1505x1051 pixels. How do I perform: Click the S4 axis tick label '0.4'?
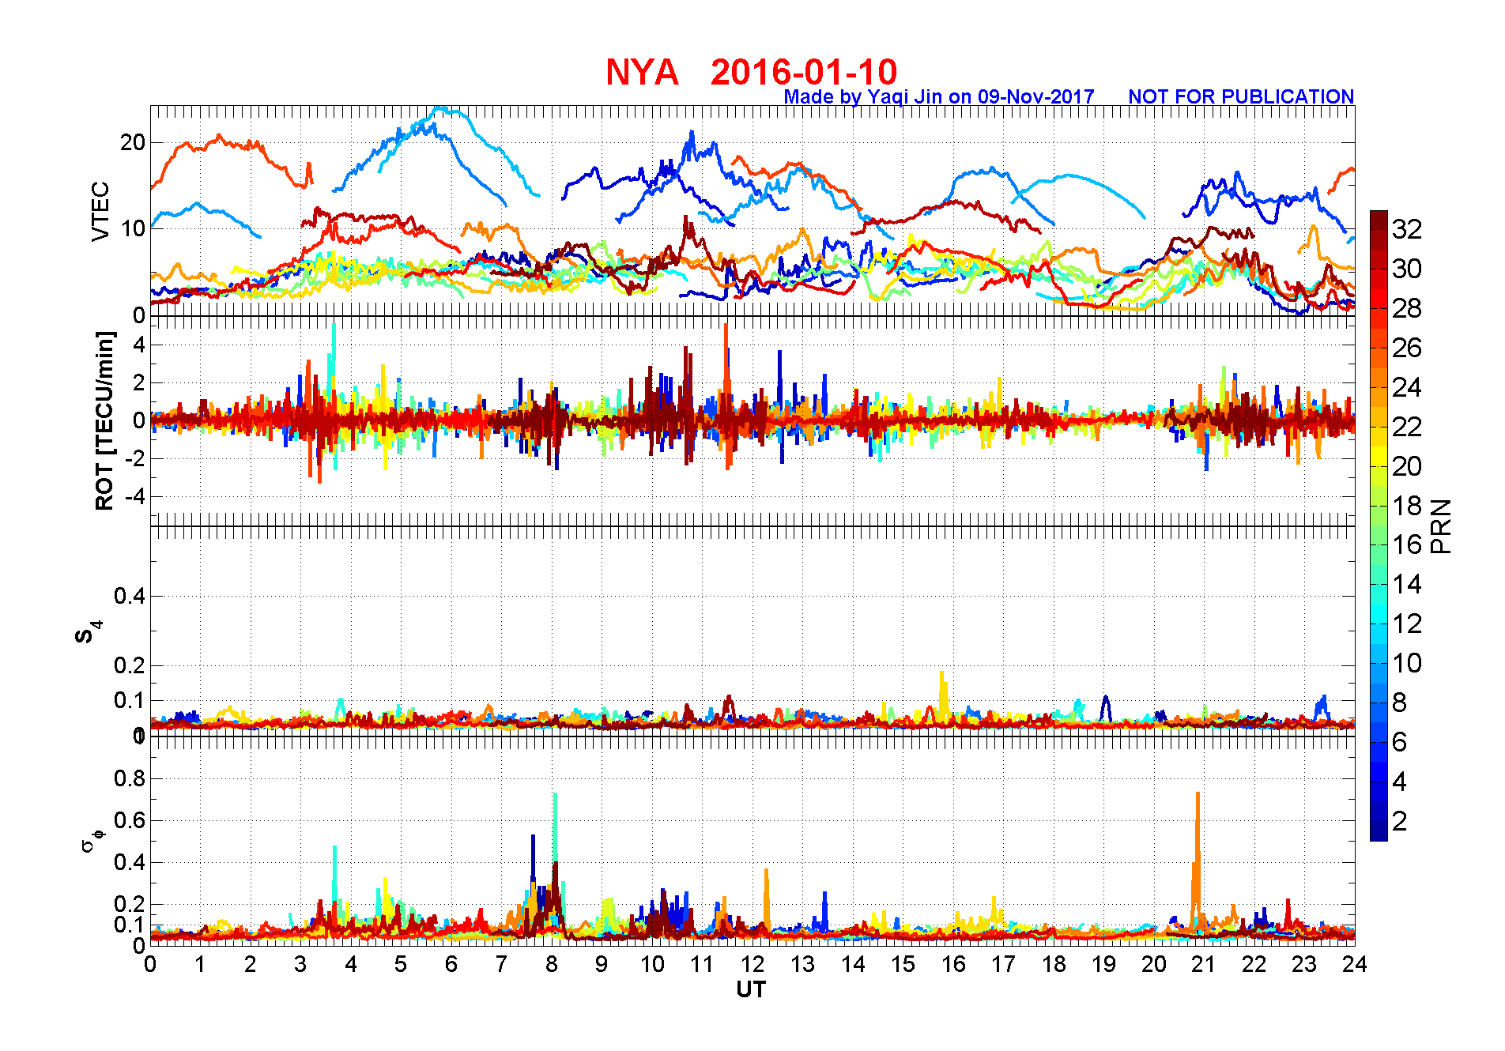130,597
